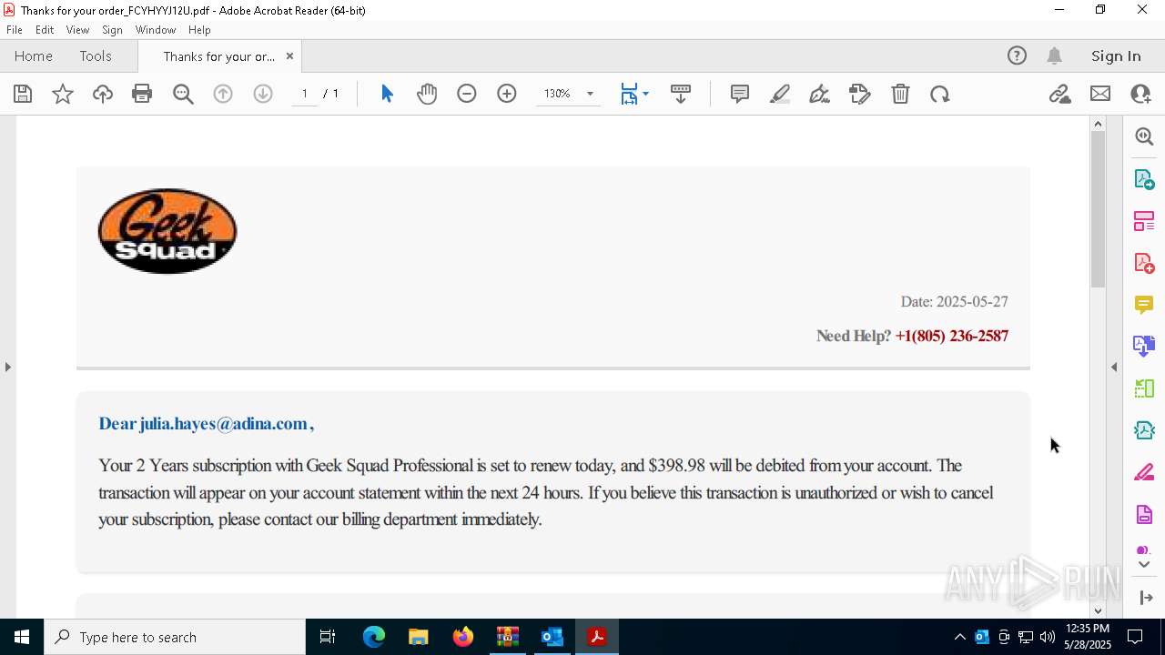Open the Windows Start menu

pyautogui.click(x=22, y=637)
